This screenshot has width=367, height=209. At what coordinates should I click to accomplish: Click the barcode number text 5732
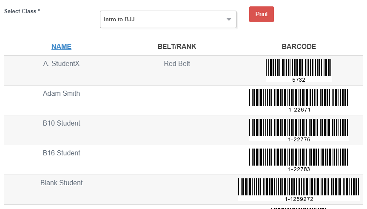click(299, 80)
